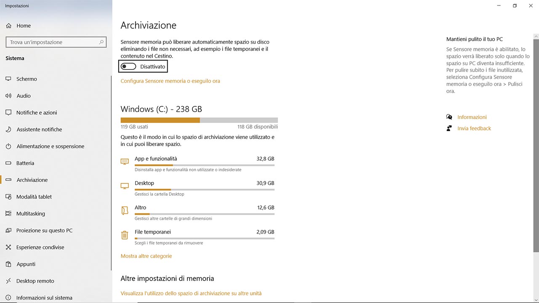Click Mostra altre categorie link
The width and height of the screenshot is (539, 303).
pos(146,256)
